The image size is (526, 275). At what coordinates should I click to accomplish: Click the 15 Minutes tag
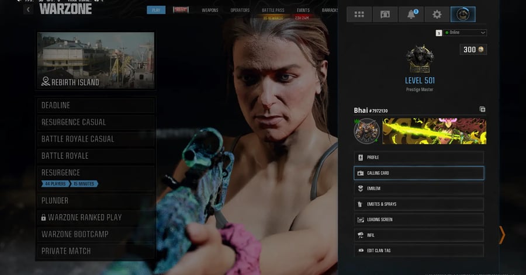coord(84,184)
